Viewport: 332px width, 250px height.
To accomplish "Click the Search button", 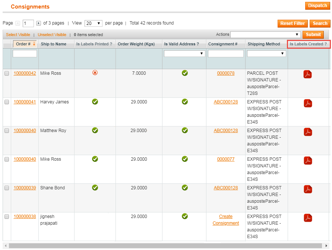I will coord(320,23).
